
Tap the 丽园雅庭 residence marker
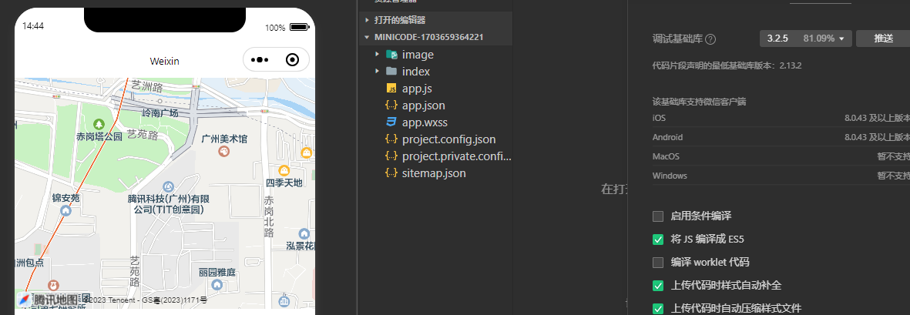[217, 284]
